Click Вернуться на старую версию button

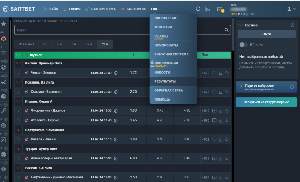tap(266, 102)
